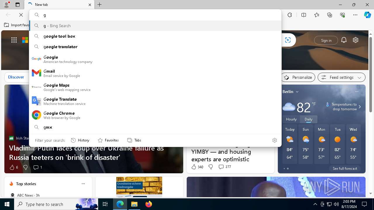Viewport: 374px width, 210px height.
Task: Open Settings and more ellipsis menu
Action: coord(355,15)
